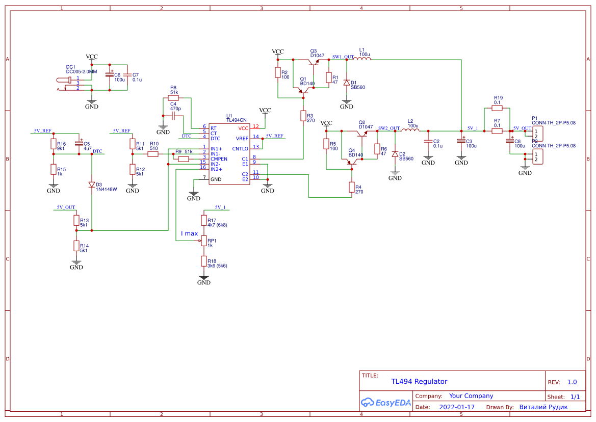Click the R13 5k1 resistor label

85,223
